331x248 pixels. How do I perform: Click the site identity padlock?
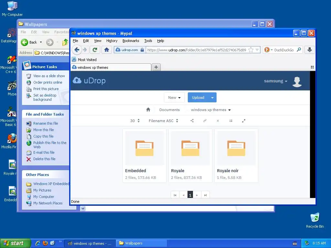[x=142, y=50]
